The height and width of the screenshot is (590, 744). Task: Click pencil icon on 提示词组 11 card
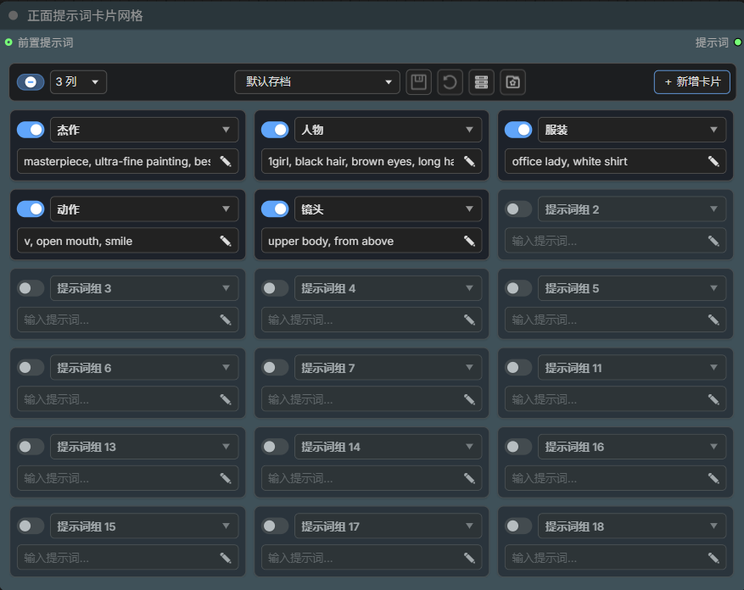tap(713, 399)
